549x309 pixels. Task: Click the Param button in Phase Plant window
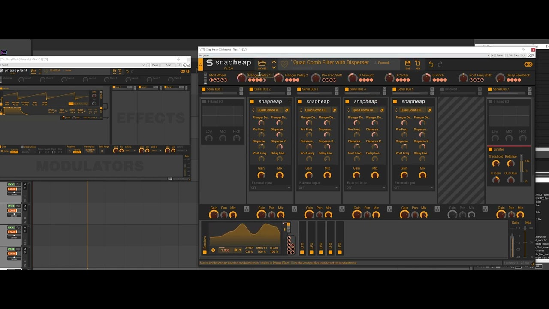coord(155,65)
